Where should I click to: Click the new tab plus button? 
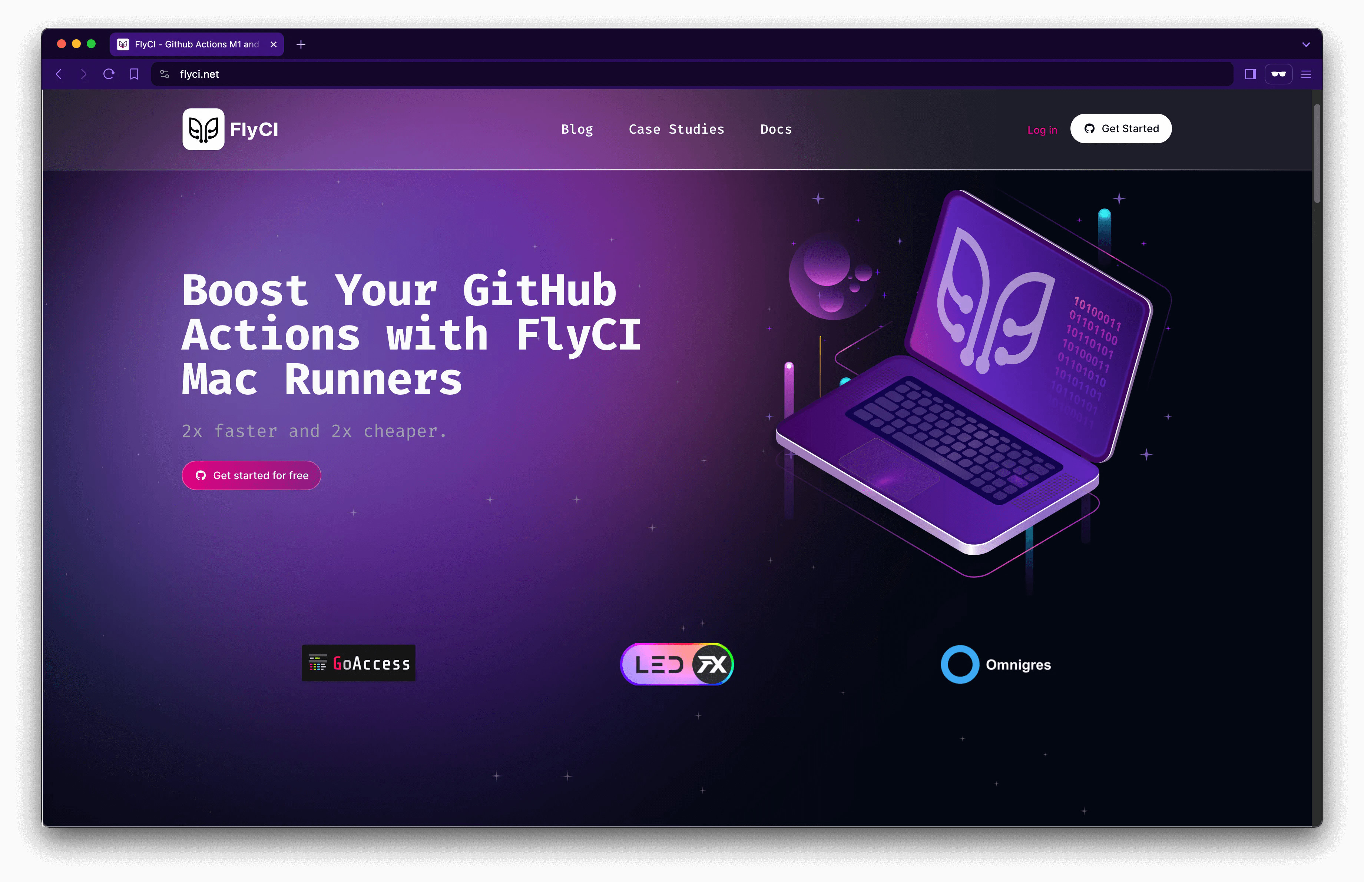(301, 44)
